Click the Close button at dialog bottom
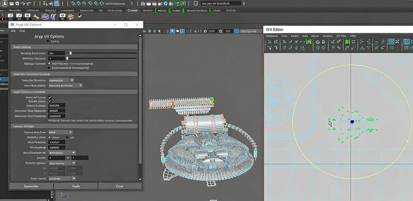 click(x=120, y=186)
